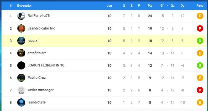Click xavier messager's default grey avatar

(x=21, y=90)
